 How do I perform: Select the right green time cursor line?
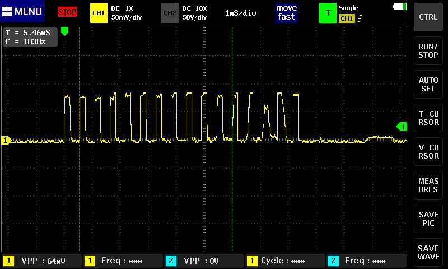pyautogui.click(x=232, y=139)
